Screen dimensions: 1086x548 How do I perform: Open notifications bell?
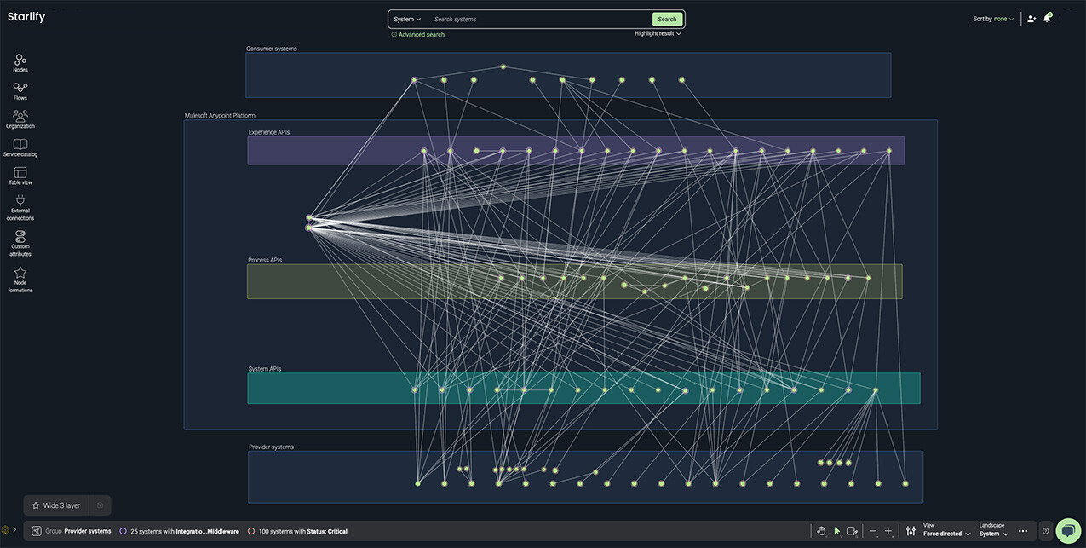(1048, 17)
